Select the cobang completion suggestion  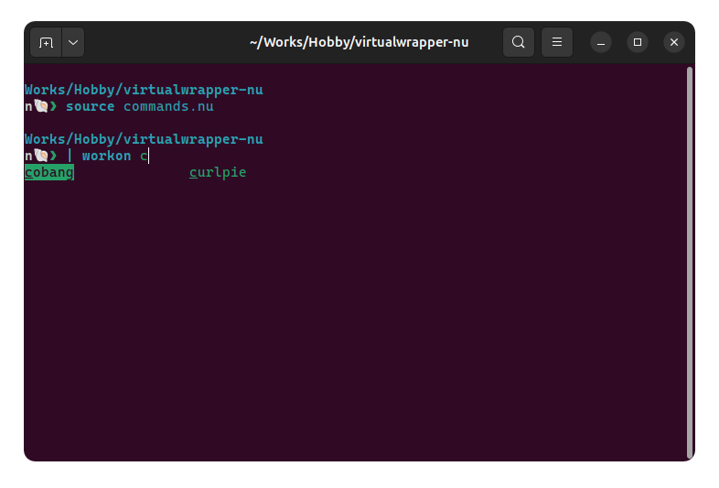click(49, 173)
